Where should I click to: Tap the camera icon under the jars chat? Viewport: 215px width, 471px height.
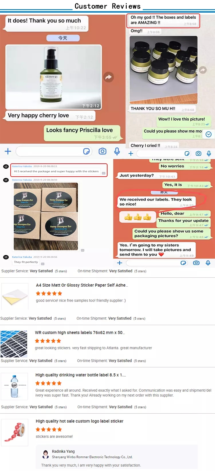[198, 154]
